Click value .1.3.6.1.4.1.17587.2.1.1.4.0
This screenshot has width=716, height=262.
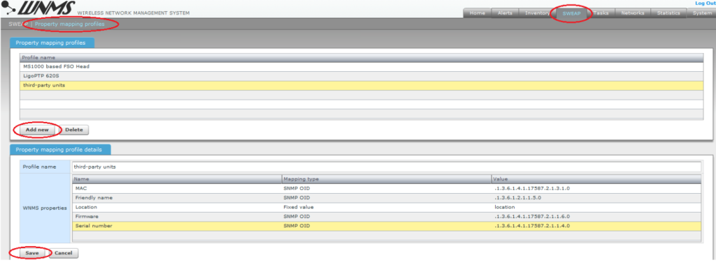pos(531,226)
